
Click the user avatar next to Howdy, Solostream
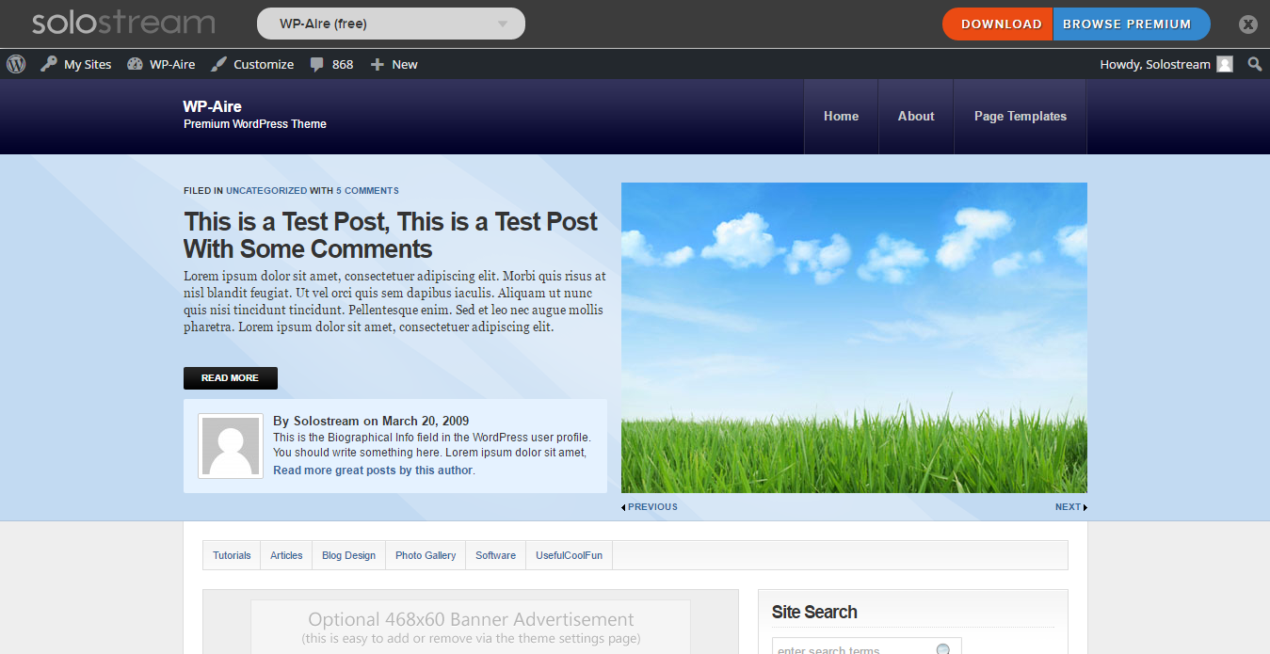[1225, 64]
